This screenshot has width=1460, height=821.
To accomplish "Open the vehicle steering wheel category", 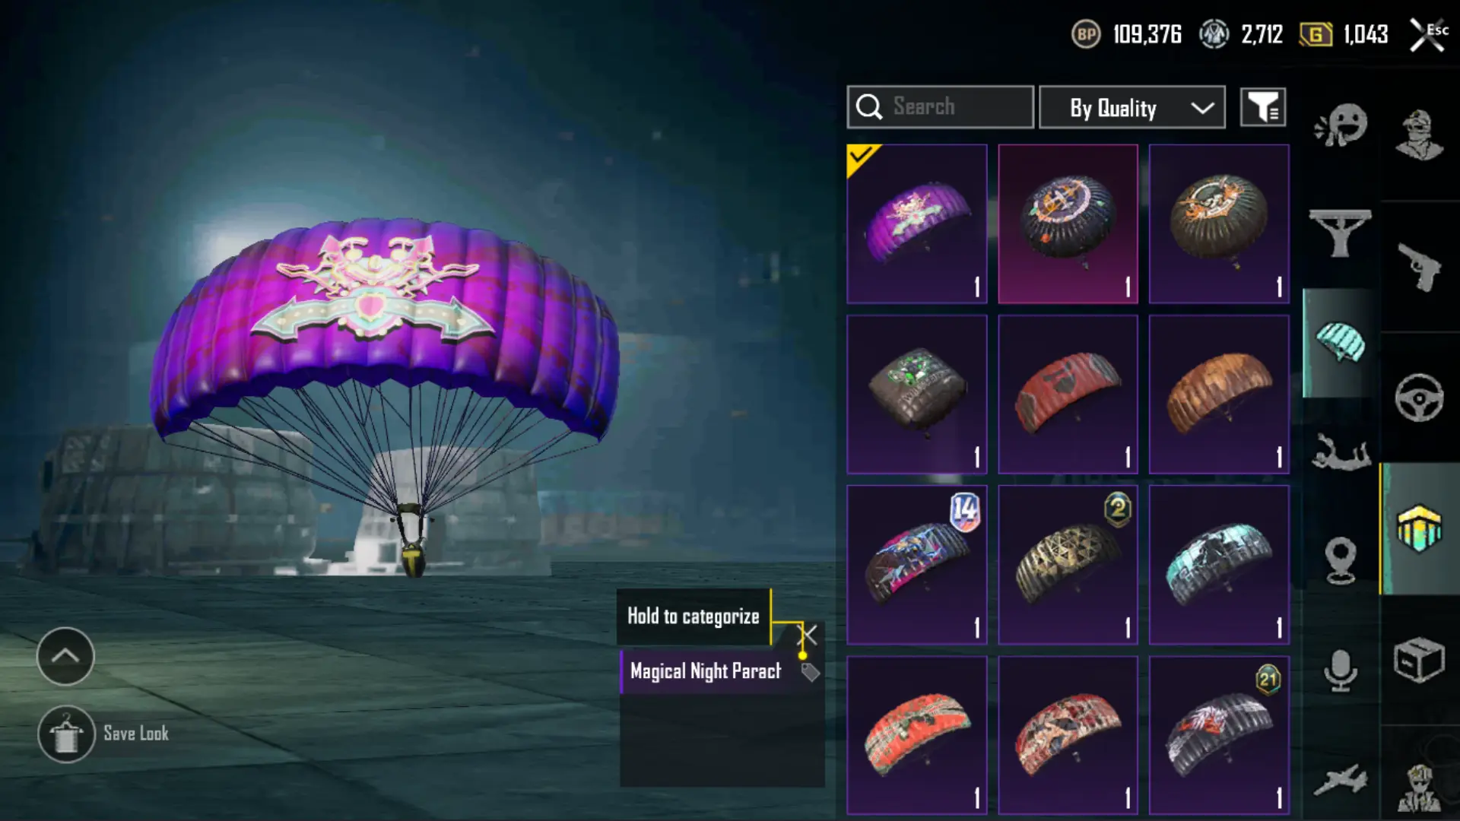I will point(1419,398).
